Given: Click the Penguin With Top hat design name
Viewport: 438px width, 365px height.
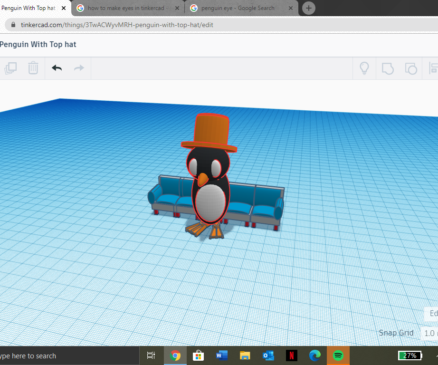Looking at the screenshot, I should pyautogui.click(x=38, y=44).
